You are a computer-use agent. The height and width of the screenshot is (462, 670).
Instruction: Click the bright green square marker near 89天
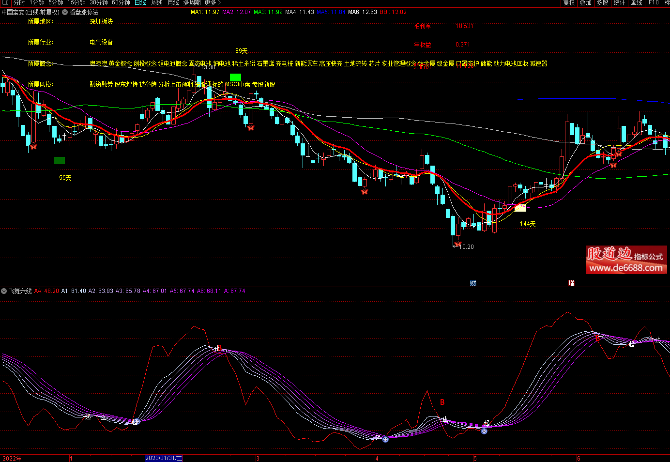pos(235,77)
